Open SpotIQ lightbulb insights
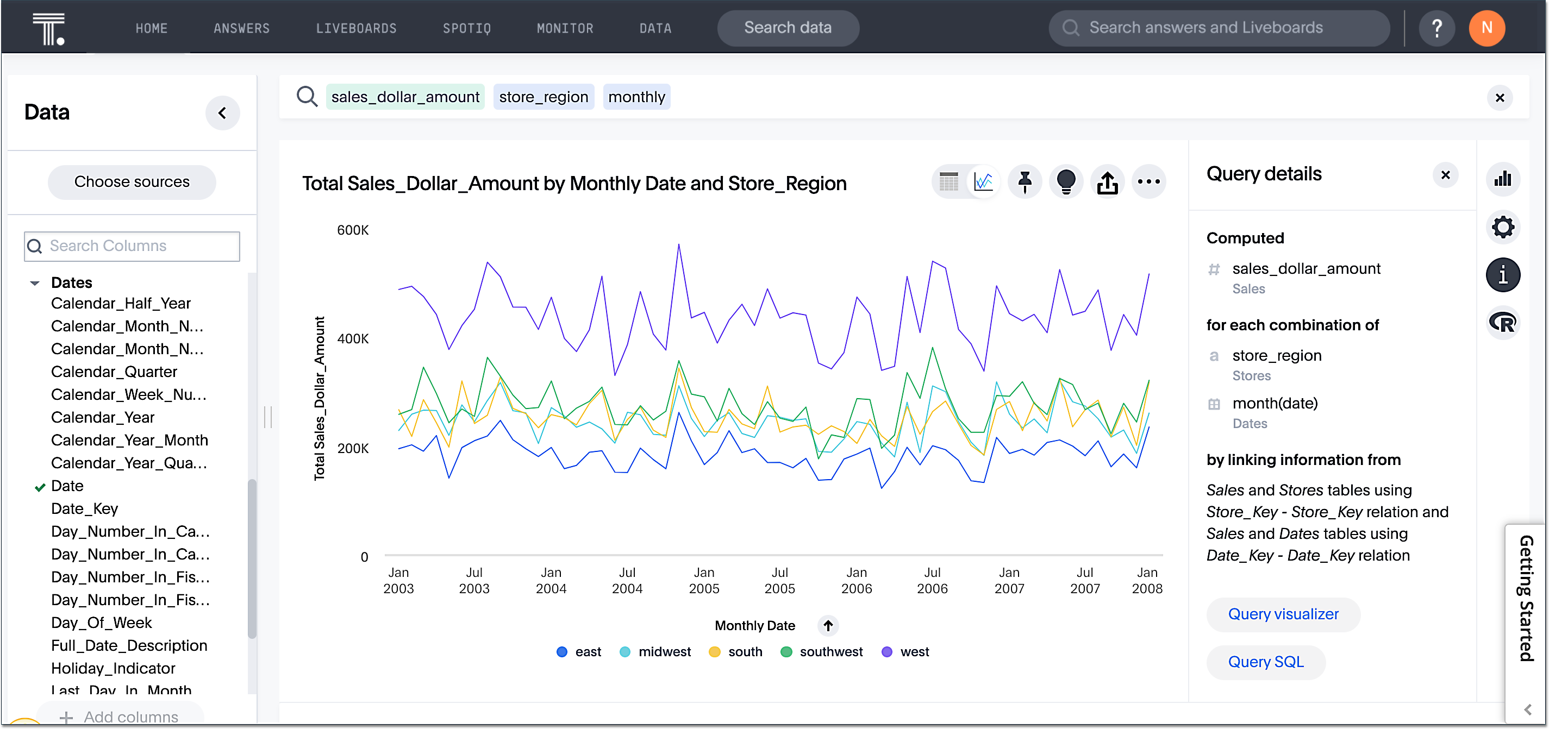 point(1065,181)
